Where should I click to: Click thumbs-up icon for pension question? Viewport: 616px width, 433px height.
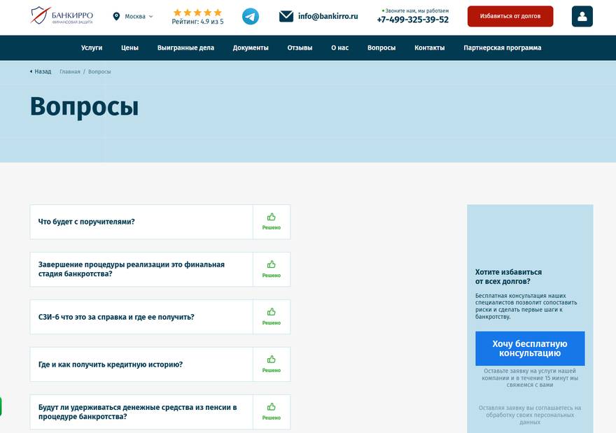(x=271, y=407)
